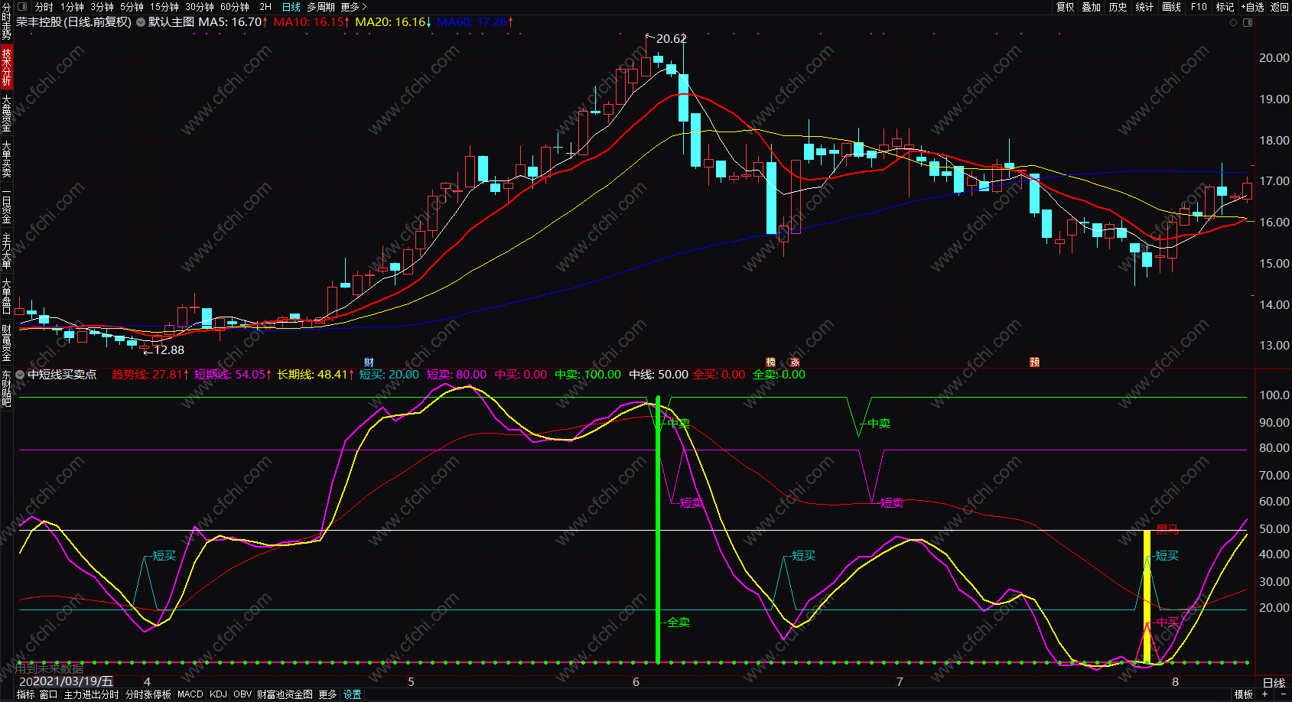Image resolution: width=1292 pixels, height=702 pixels.
Task: Click the 预 event marker on the chart
Action: pyautogui.click(x=1034, y=362)
